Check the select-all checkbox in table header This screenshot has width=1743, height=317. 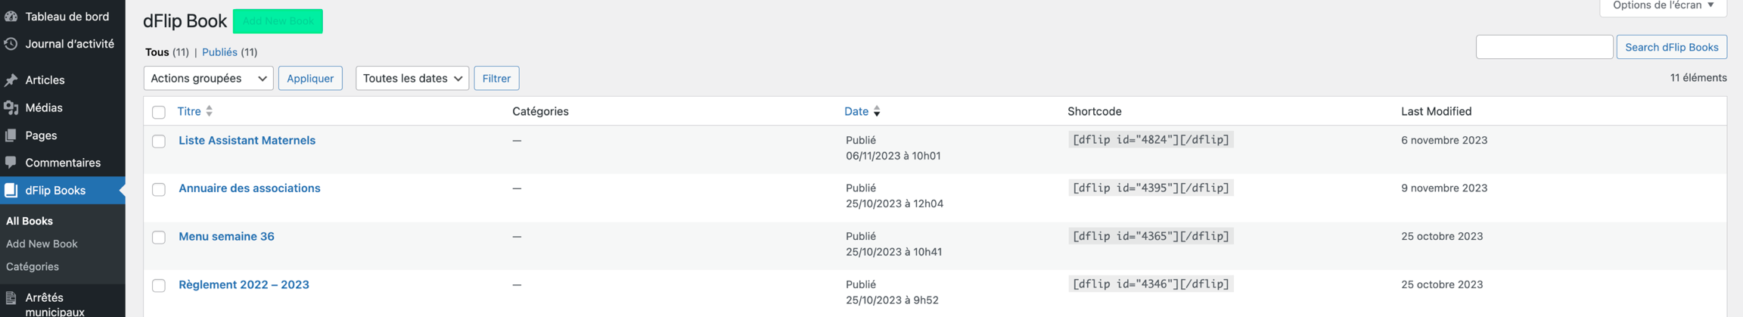tap(159, 112)
